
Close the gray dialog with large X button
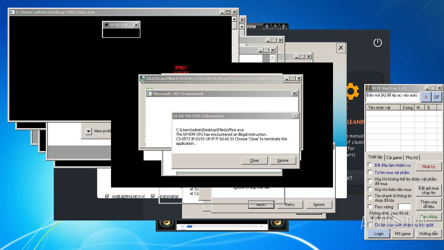pyautogui.click(x=341, y=48)
